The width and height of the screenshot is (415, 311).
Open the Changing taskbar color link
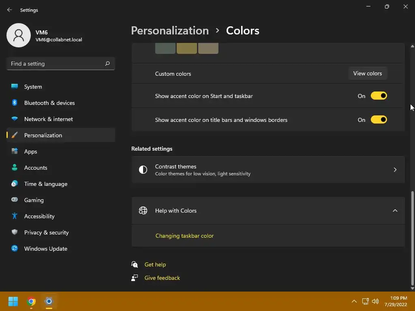point(184,236)
